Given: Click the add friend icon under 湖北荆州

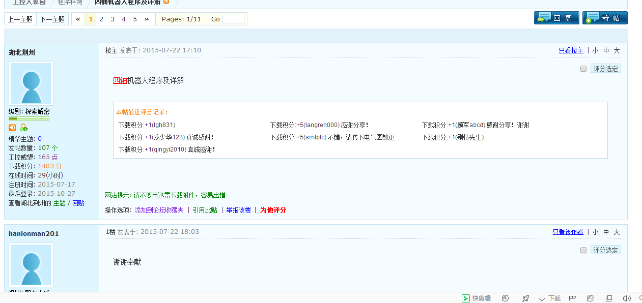Looking at the screenshot, I should 23,128.
